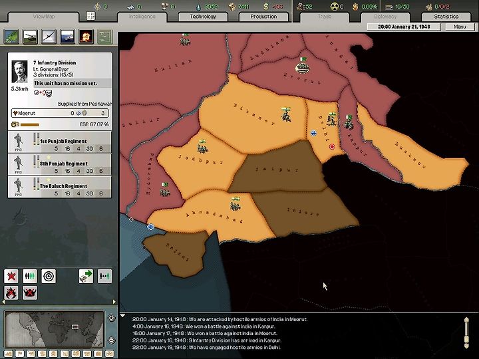Collapse the message log with its triangle
The height and width of the screenshot is (359, 479).
(x=123, y=316)
